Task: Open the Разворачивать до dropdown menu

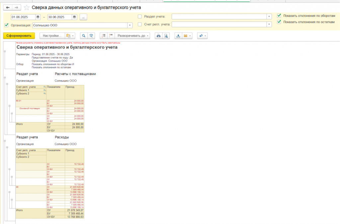Action: tap(133, 36)
